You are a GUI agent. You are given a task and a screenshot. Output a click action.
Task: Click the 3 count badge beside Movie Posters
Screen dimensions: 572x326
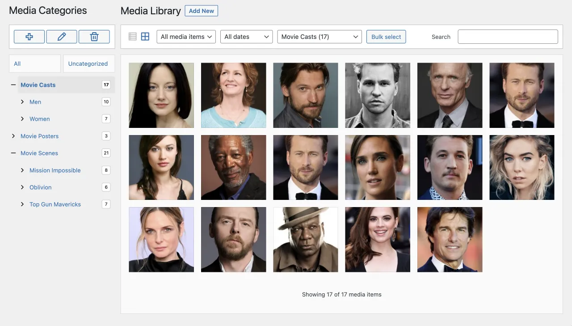[106, 136]
